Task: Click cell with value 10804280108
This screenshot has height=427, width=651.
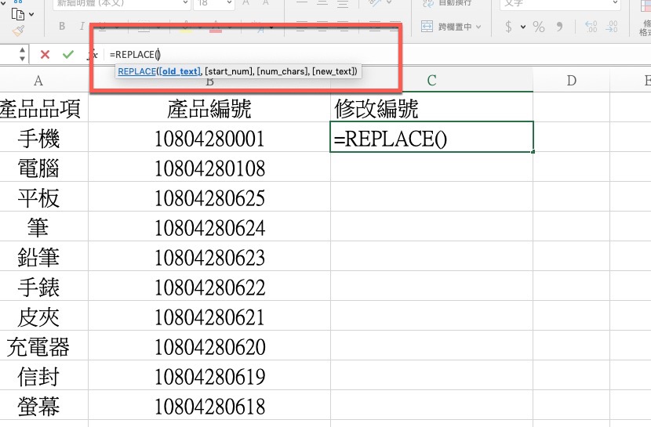Action: (x=209, y=168)
